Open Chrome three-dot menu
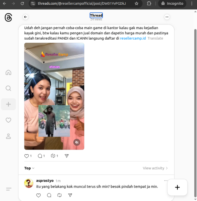This screenshot has height=201, width=197. point(192,4)
